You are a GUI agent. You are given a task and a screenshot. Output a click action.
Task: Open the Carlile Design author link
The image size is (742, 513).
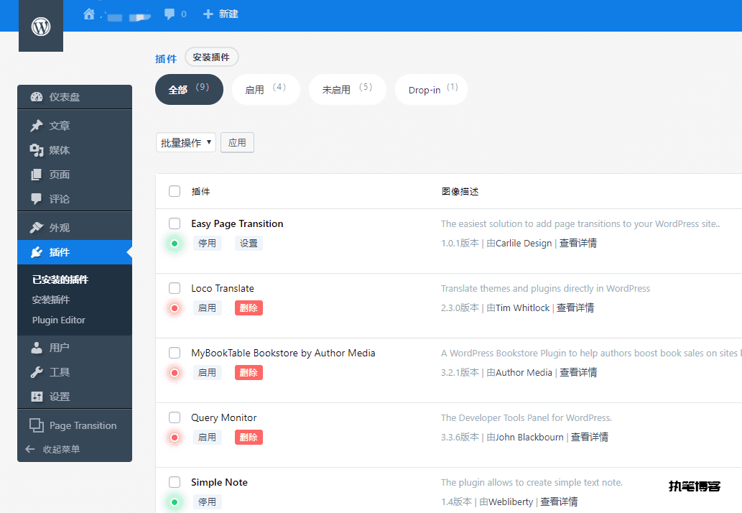[524, 244]
